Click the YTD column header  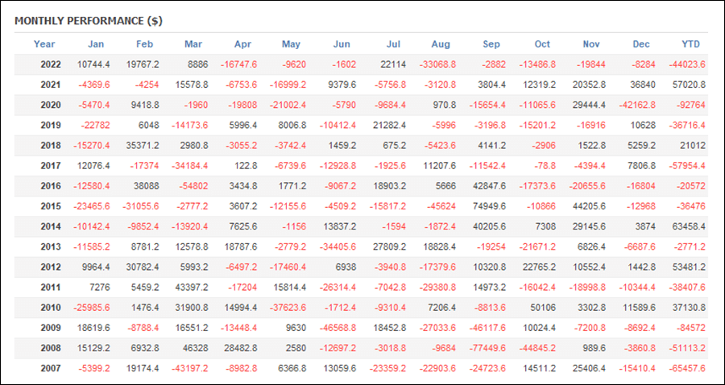[691, 44]
